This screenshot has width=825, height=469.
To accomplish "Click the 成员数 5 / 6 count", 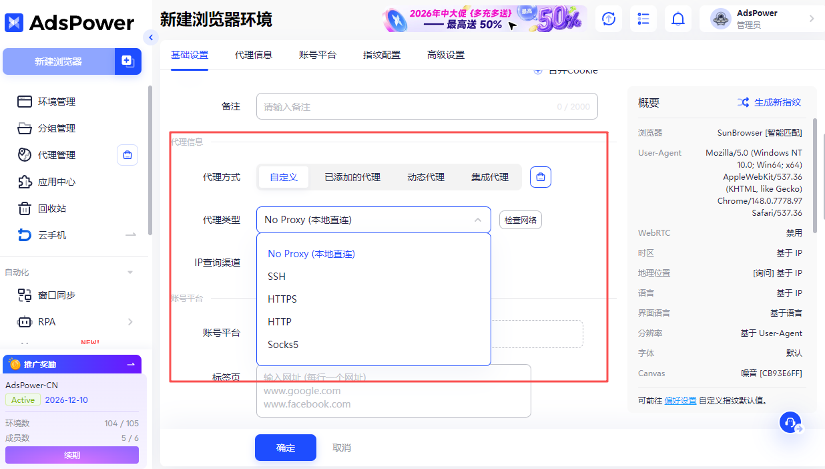I will click(129, 438).
